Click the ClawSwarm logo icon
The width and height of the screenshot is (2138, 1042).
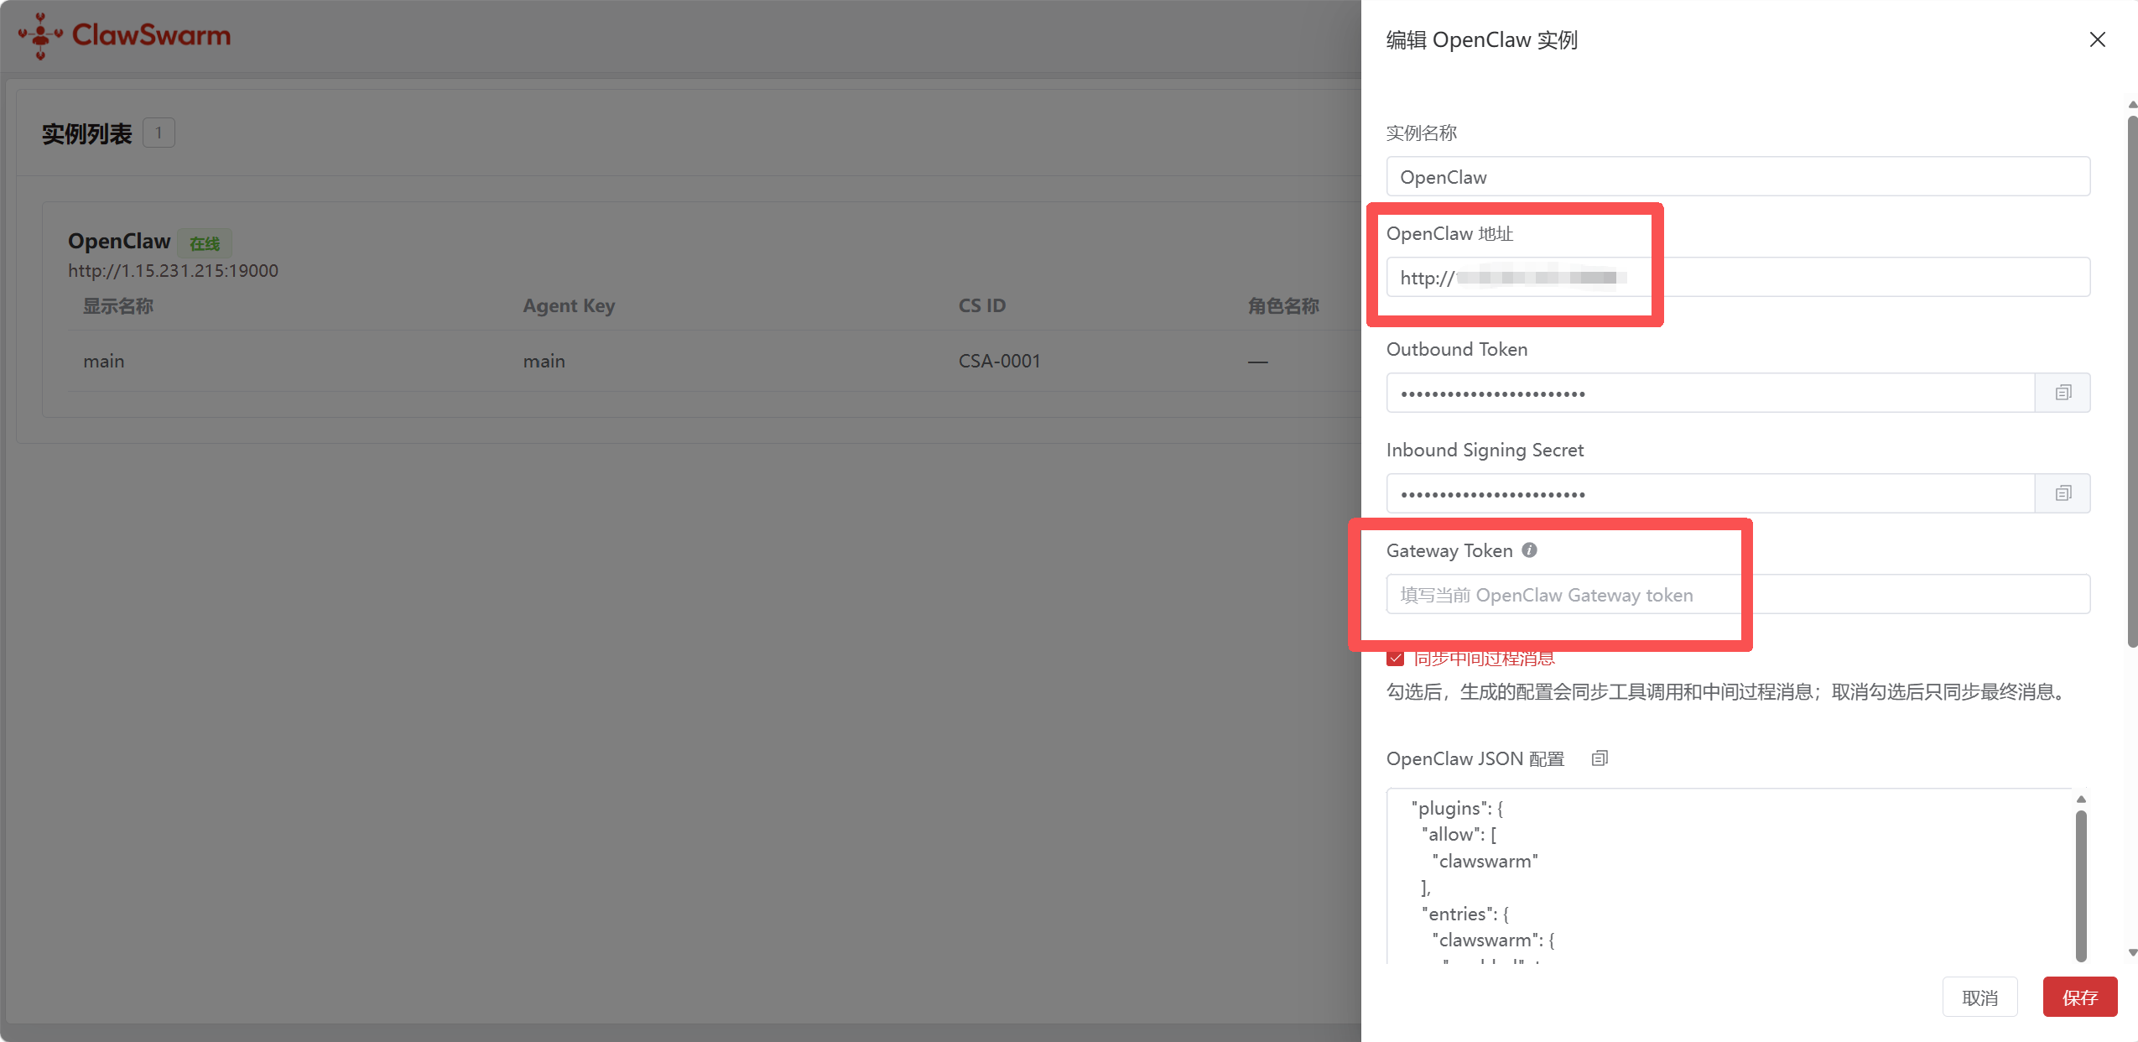(x=40, y=36)
